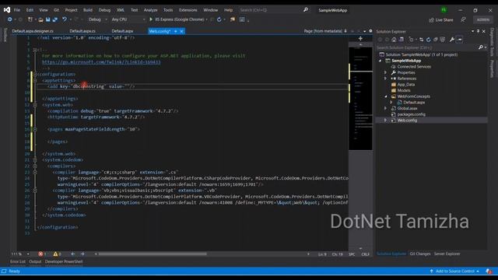Expand the References node
This screenshot has width=498, height=280.
pyautogui.click(x=386, y=79)
